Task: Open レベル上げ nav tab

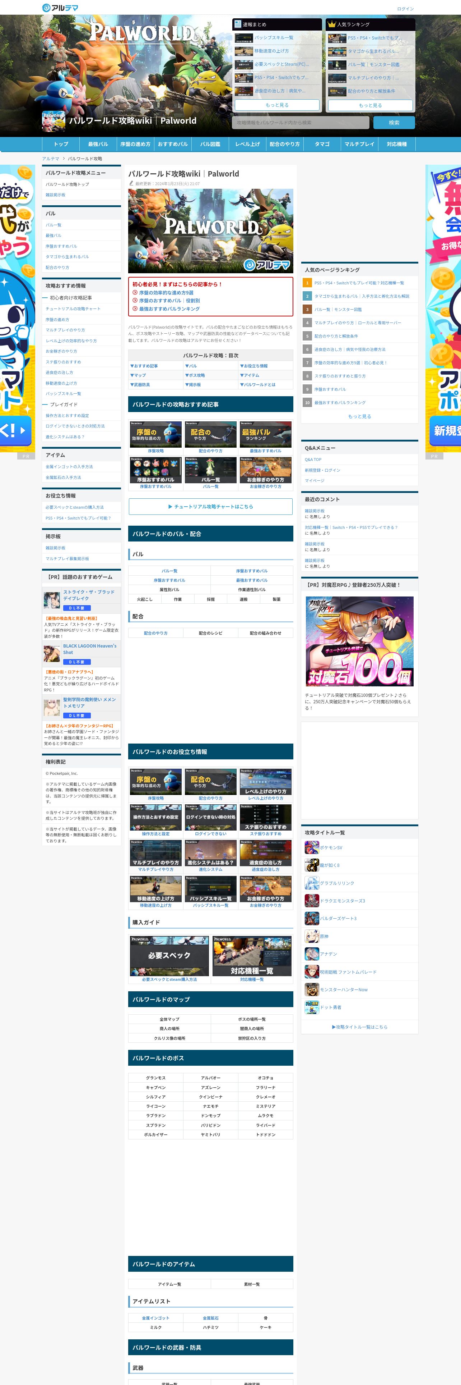Action: point(247,144)
